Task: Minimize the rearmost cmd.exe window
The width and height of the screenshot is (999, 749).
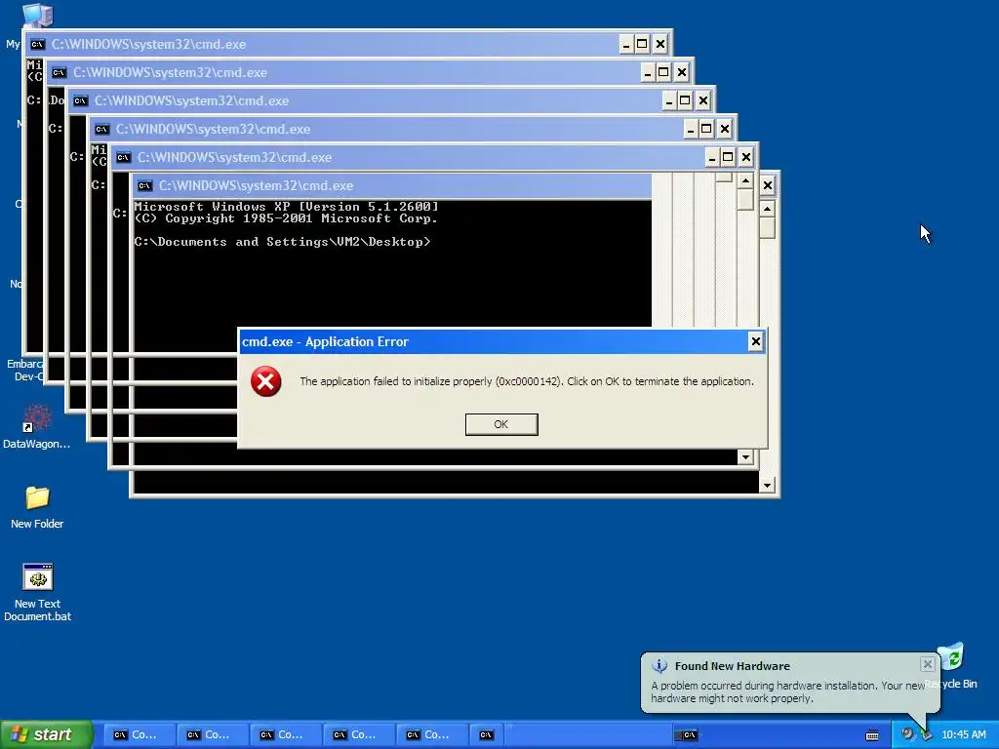Action: tap(625, 44)
